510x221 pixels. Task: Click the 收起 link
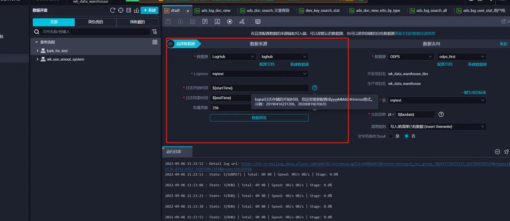tap(503, 44)
